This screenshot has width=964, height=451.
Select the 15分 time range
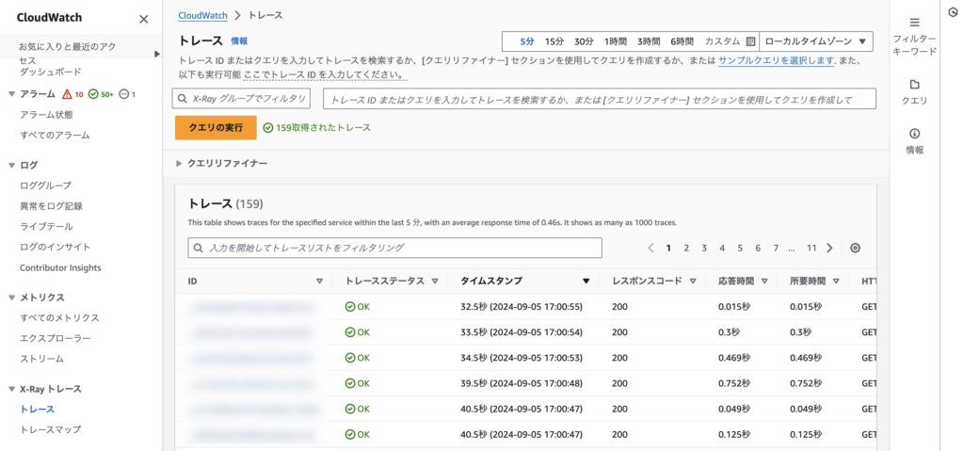tap(554, 41)
